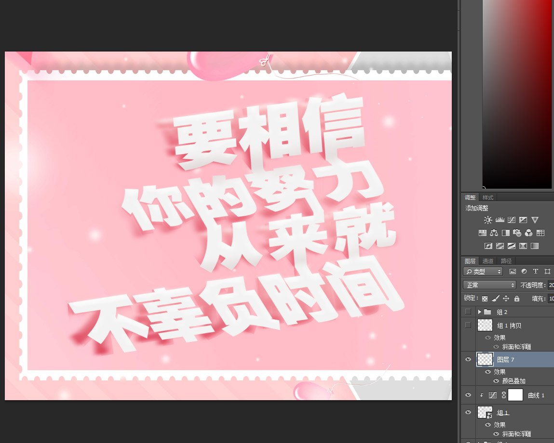This screenshot has width=554, height=443.
Task: Pick a color in the color field
Action: coord(518,93)
